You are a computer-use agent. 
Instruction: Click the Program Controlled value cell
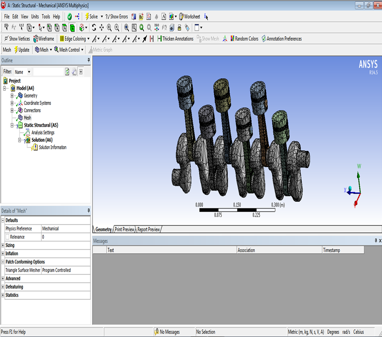(x=66, y=270)
